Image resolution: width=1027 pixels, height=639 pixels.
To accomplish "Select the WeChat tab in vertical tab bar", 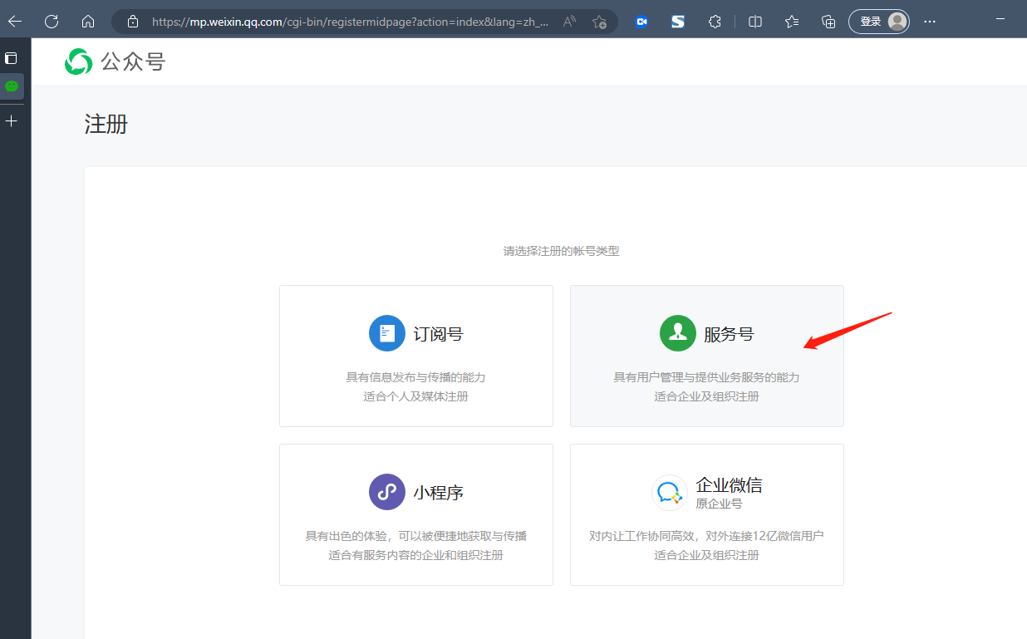I will (x=12, y=86).
